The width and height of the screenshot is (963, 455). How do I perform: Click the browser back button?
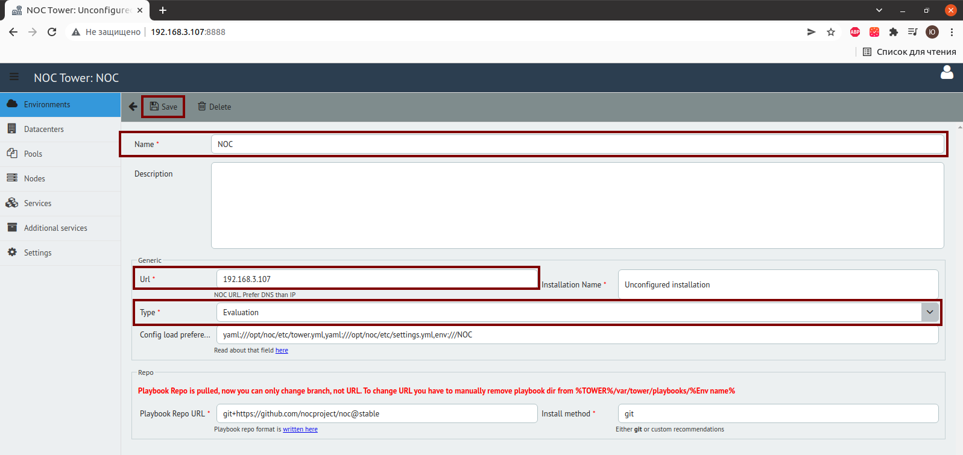tap(13, 32)
